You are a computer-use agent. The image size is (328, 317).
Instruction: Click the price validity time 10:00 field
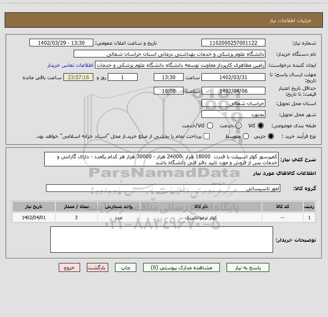click(x=169, y=91)
